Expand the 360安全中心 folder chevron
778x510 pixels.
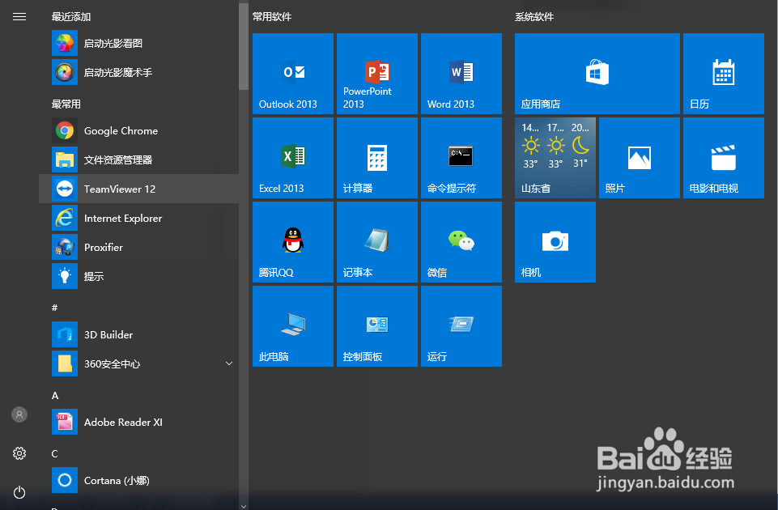[x=228, y=364]
